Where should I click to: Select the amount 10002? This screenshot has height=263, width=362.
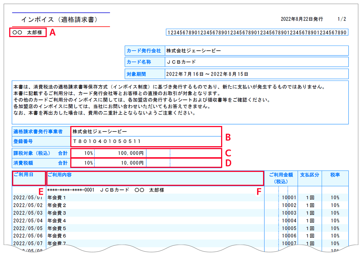pos(289,205)
